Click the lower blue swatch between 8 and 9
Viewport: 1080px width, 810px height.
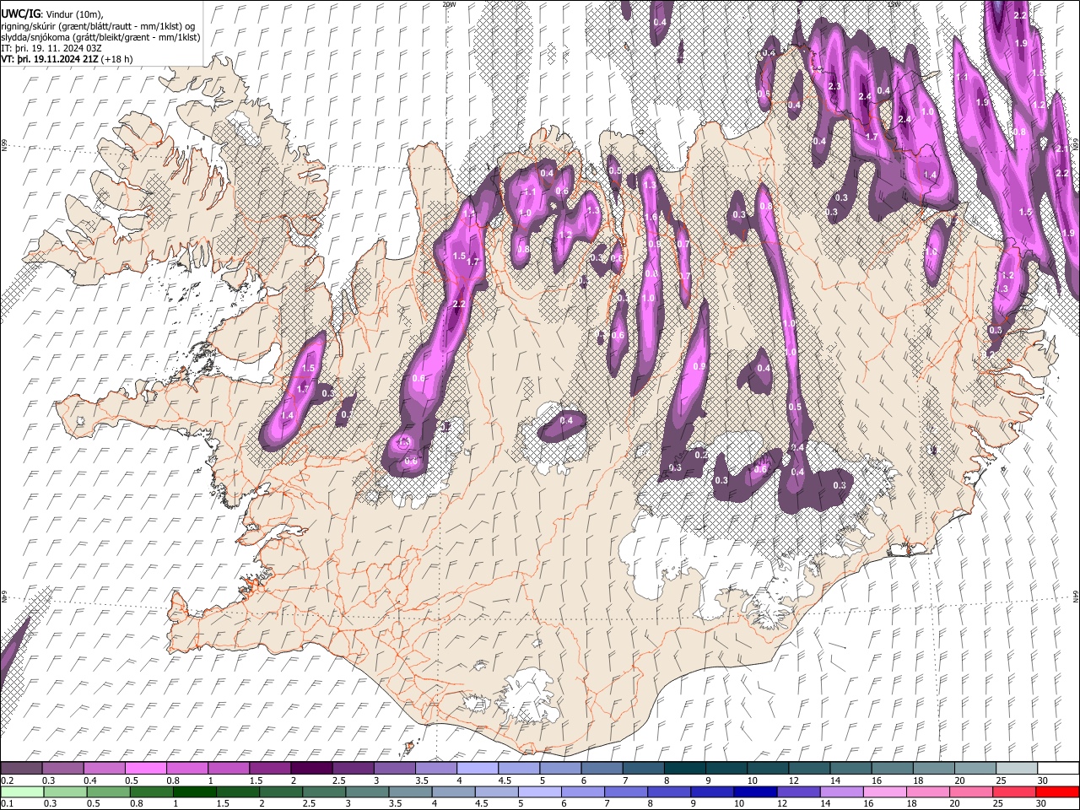(669, 791)
